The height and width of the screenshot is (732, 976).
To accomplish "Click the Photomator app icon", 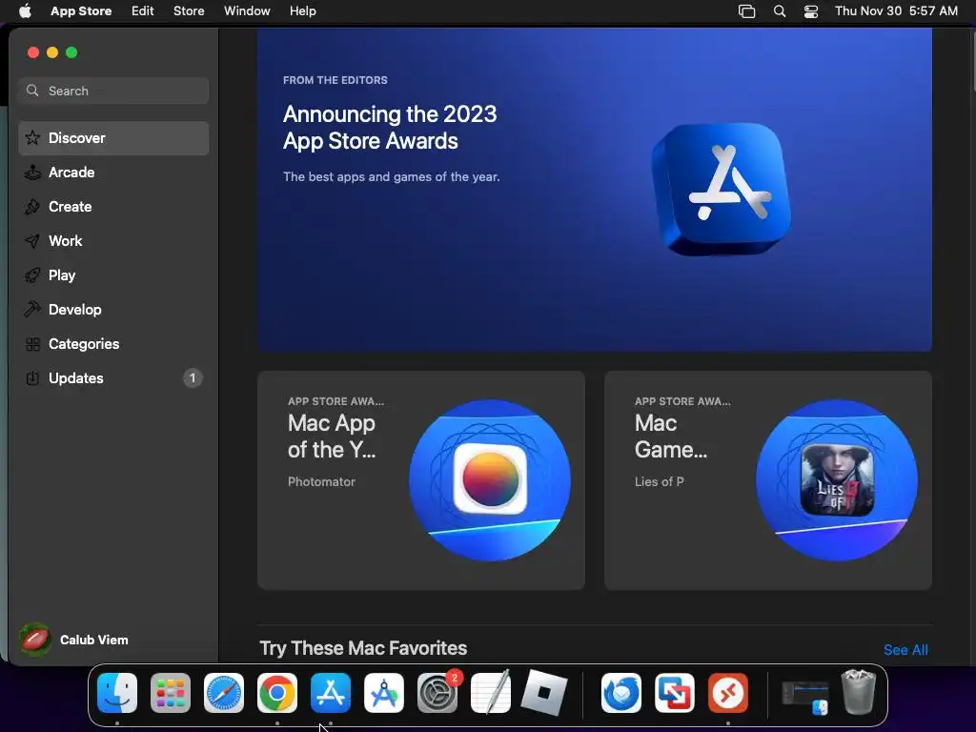I will (x=490, y=479).
